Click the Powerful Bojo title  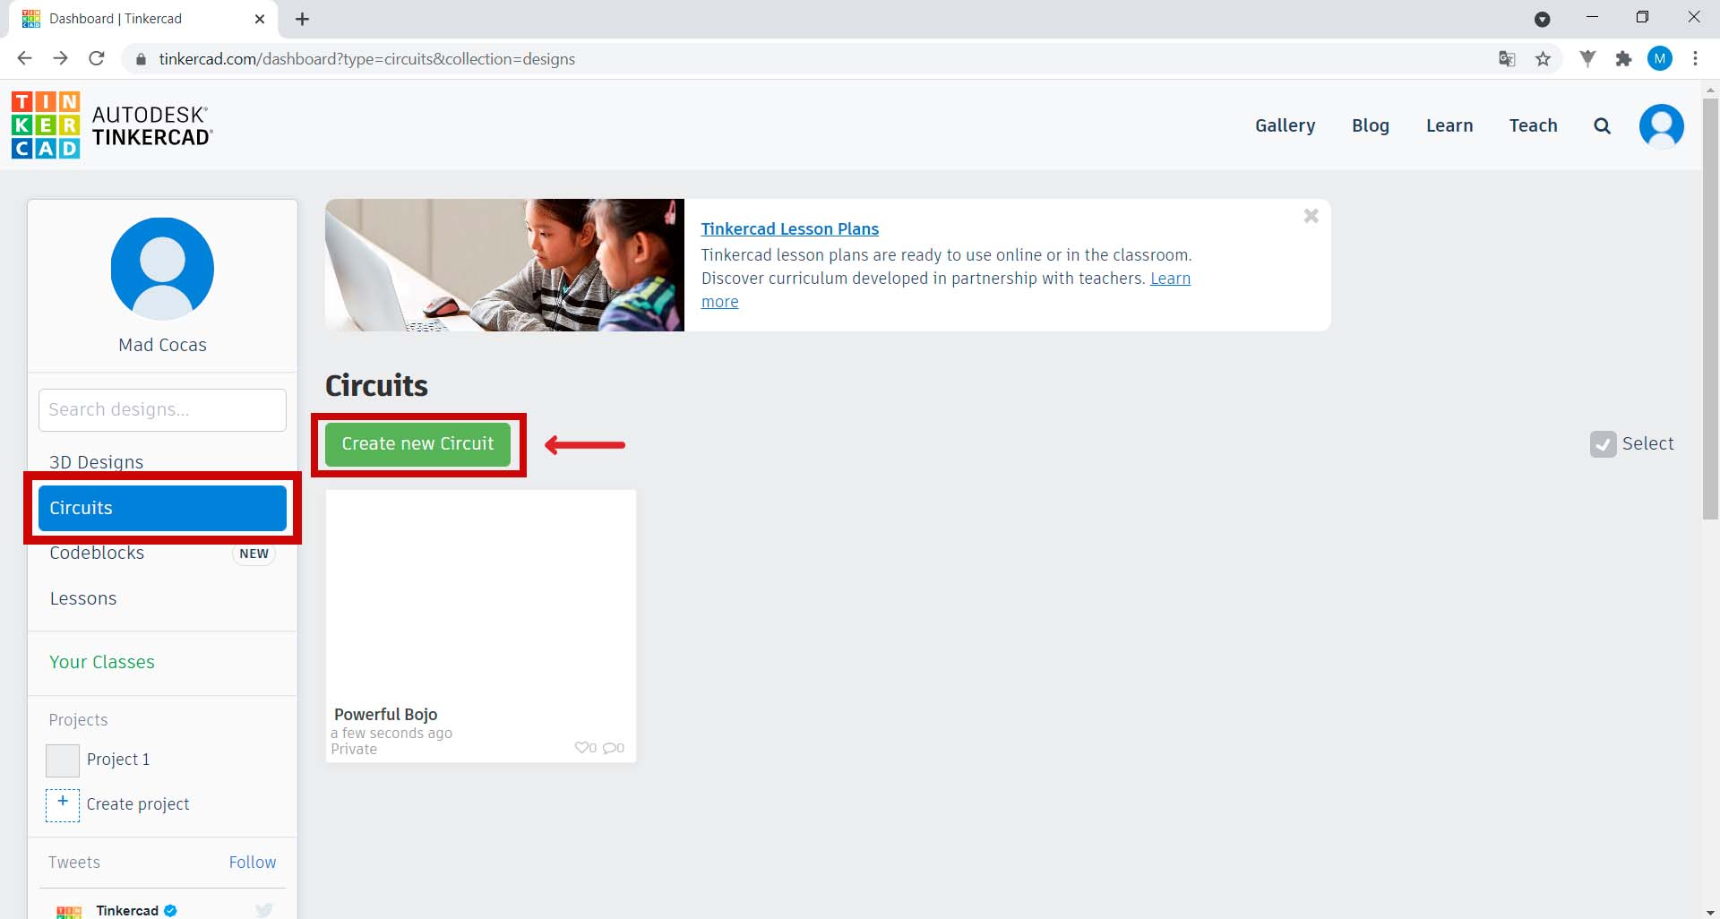click(385, 714)
